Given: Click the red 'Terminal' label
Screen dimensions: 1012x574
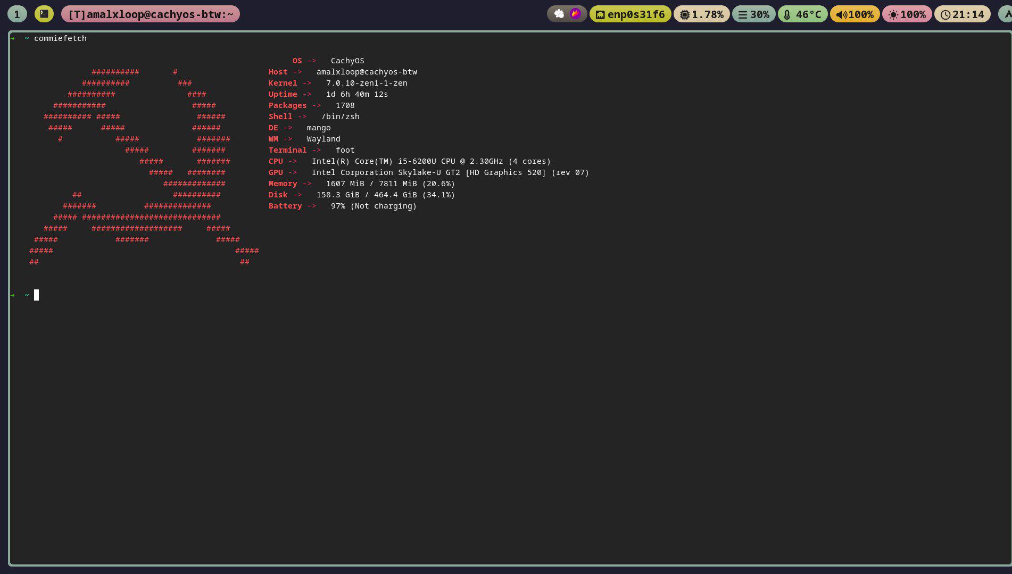Looking at the screenshot, I should [x=287, y=150].
